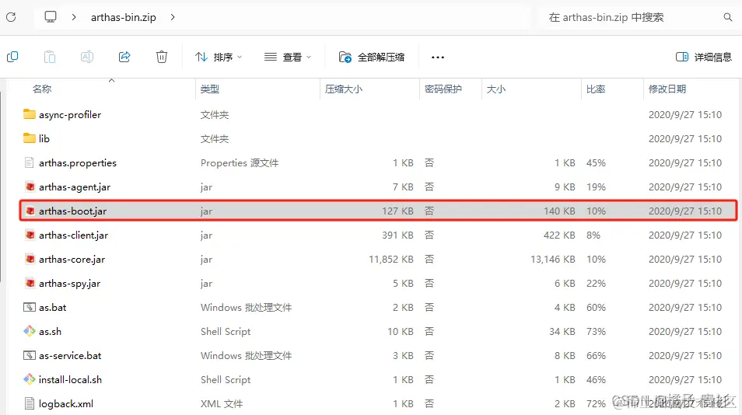
Task: Expand chevron after arthas-bin.zip
Action: [173, 17]
